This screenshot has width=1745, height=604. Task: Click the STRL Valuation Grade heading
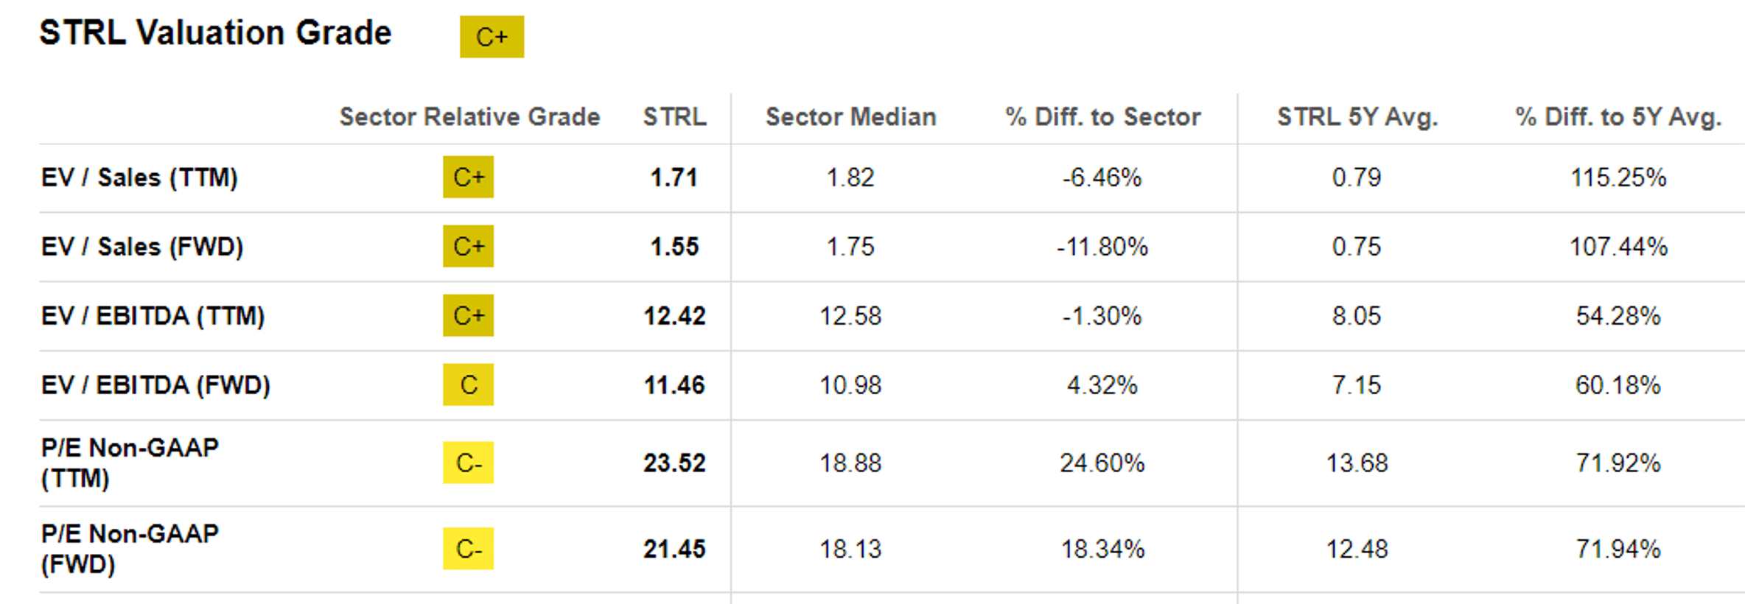click(215, 33)
